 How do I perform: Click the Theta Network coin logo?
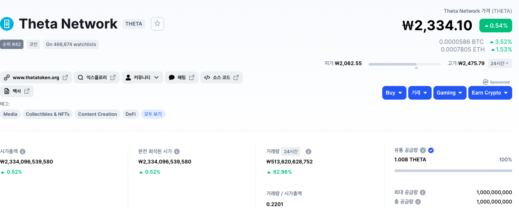(6, 24)
